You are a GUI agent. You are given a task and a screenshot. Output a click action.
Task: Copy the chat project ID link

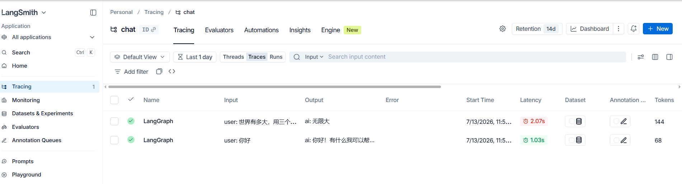[x=149, y=29]
